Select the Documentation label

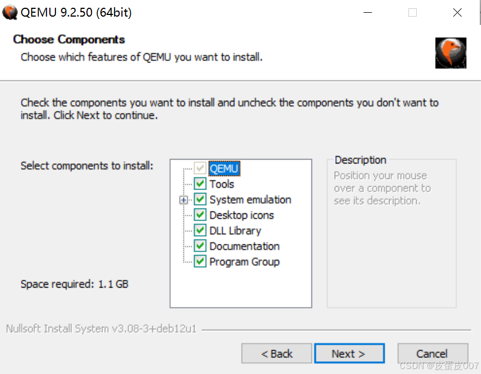pyautogui.click(x=244, y=247)
